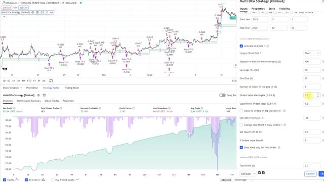
Task: Expand Stock Screener dropdown arrow
Action: 21,88
